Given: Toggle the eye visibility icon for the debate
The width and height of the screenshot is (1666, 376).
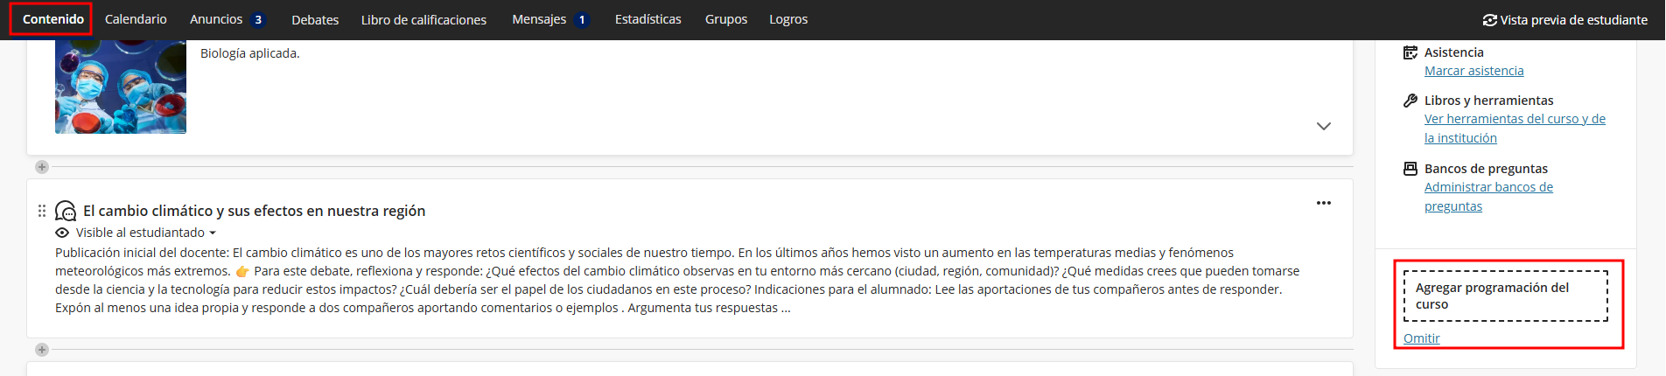Looking at the screenshot, I should [x=62, y=233].
